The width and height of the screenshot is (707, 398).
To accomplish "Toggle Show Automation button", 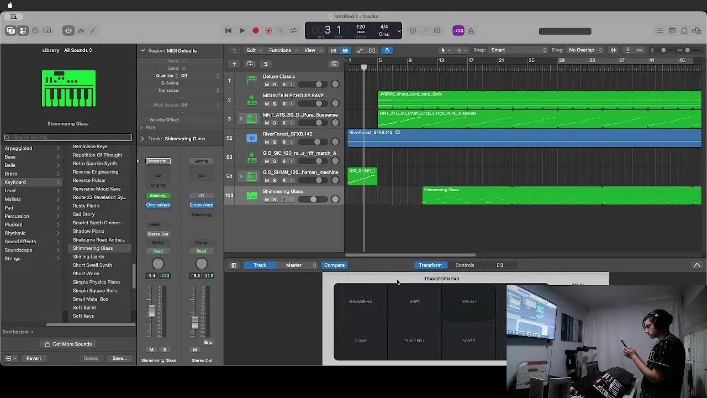I will click(360, 50).
